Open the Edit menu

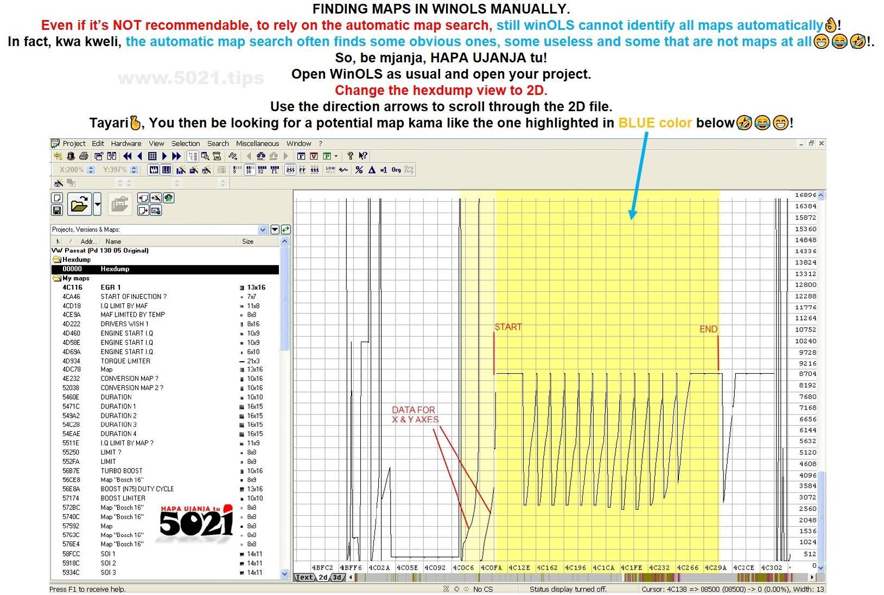tap(98, 144)
